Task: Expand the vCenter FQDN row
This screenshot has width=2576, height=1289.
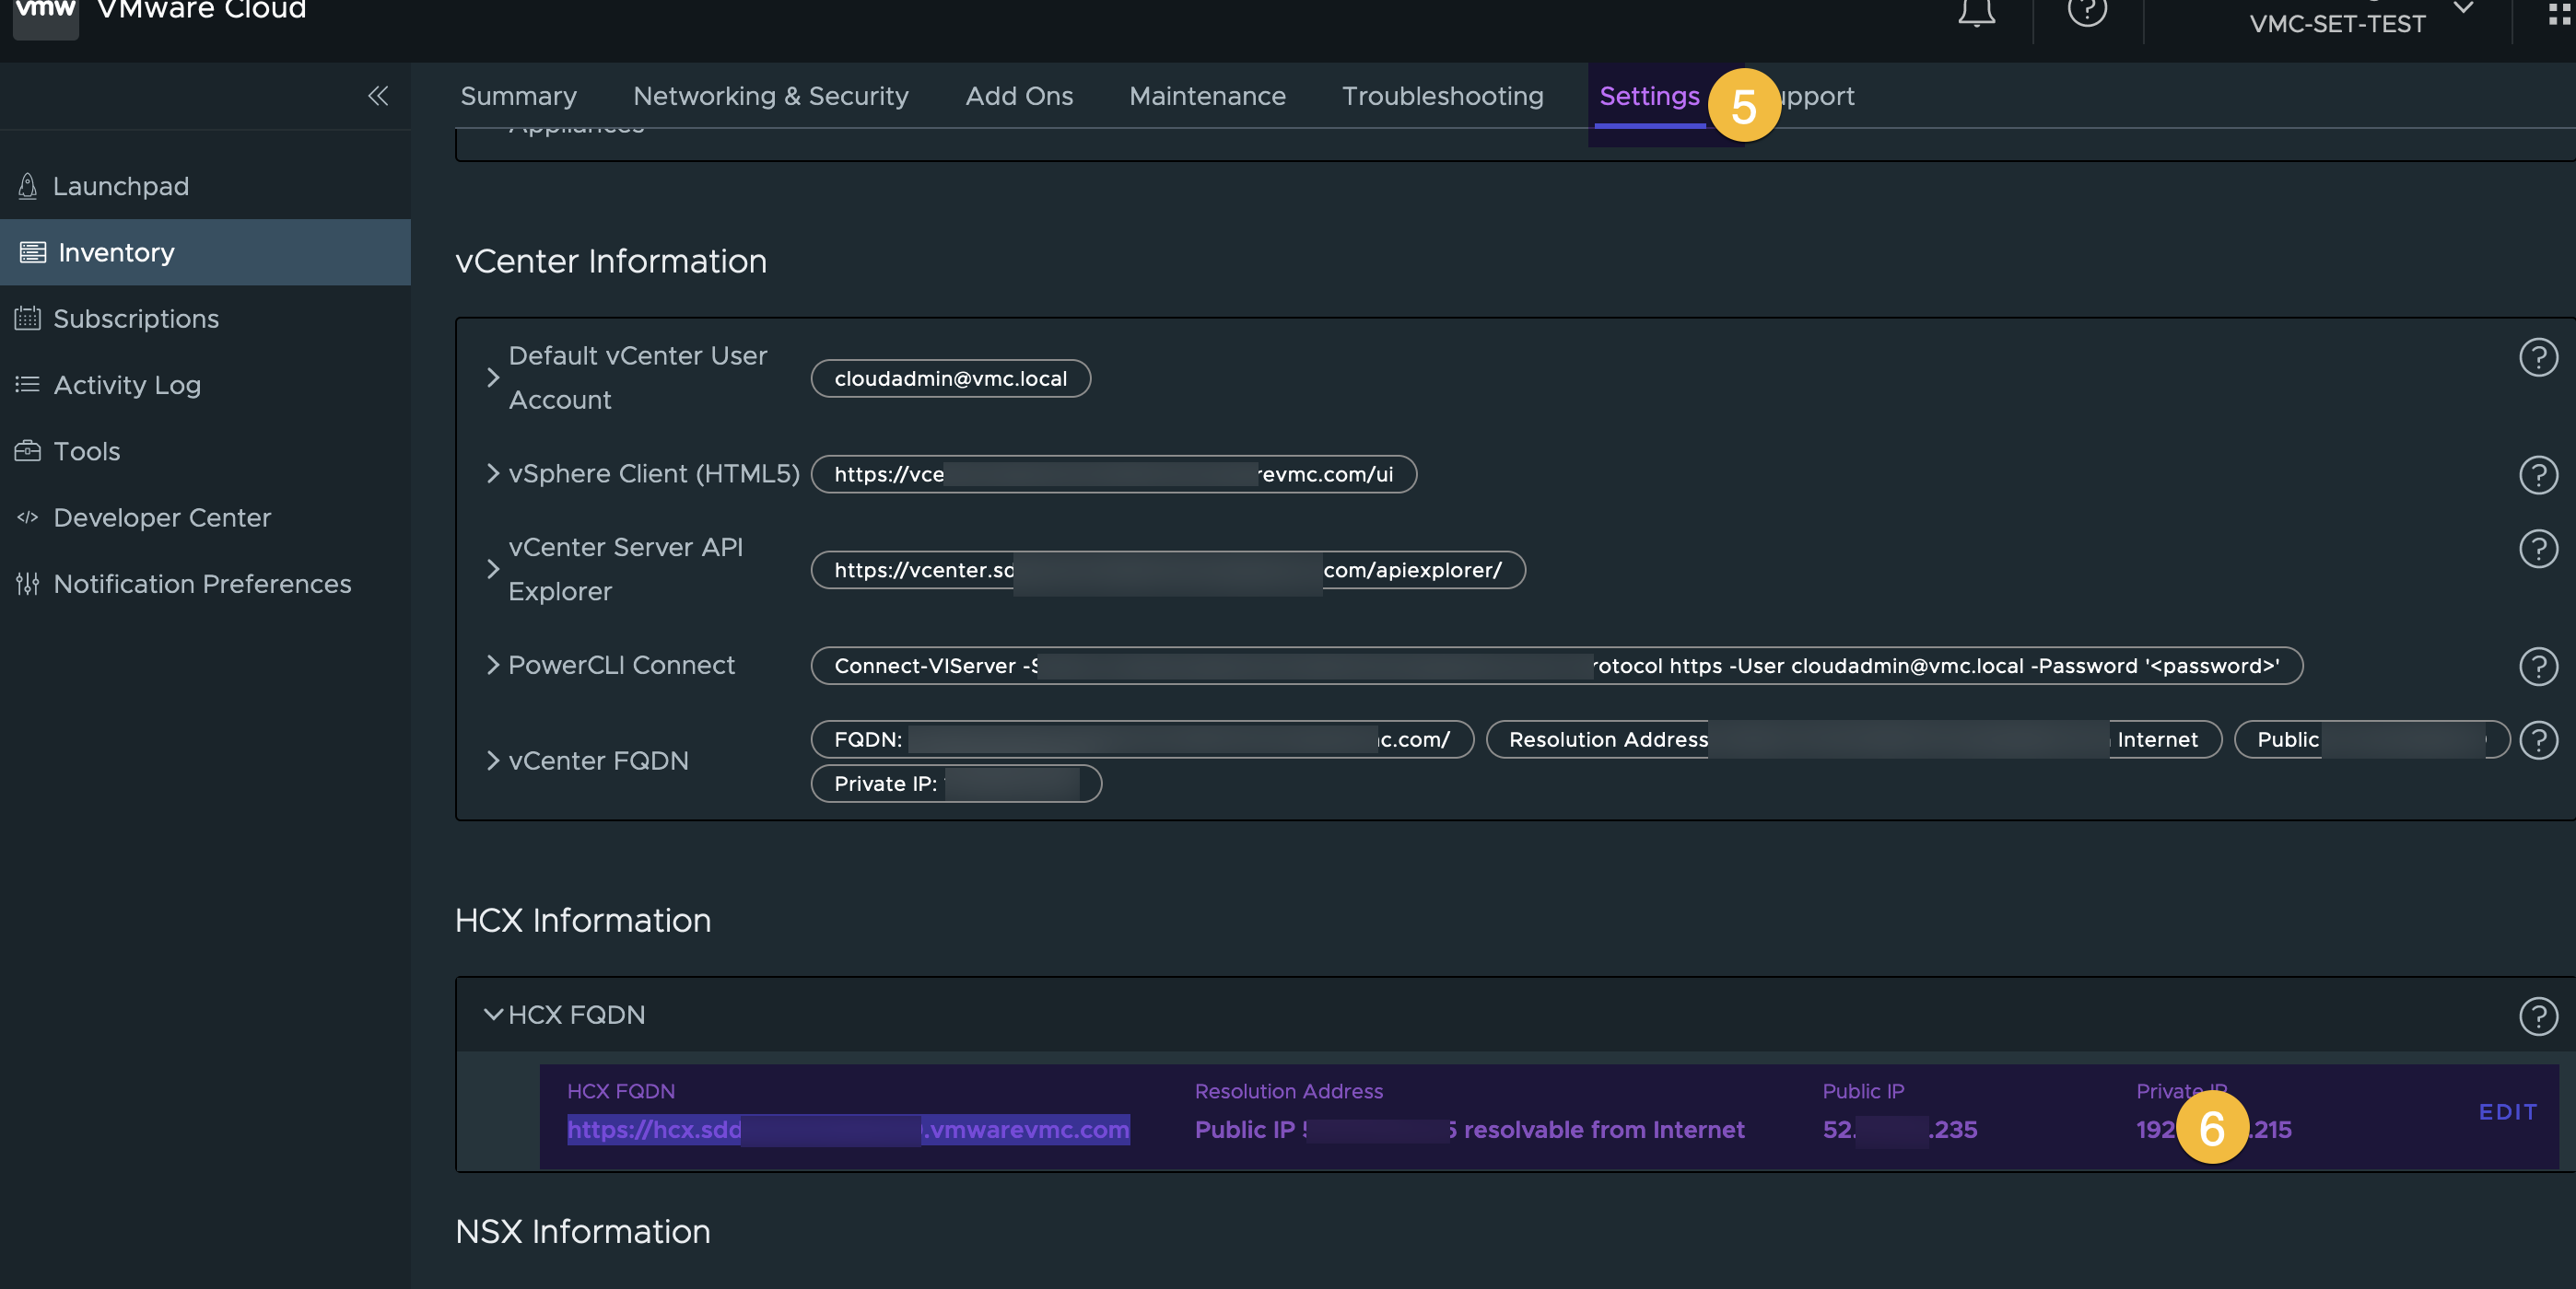Action: [493, 761]
